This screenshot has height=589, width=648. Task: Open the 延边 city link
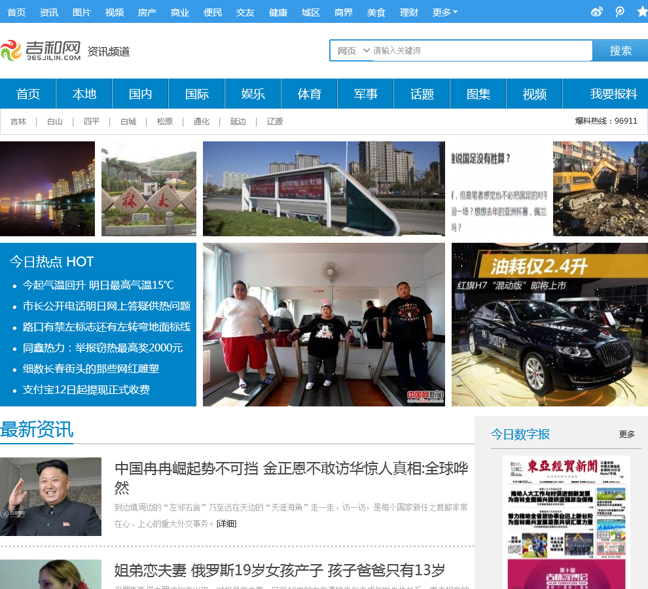(x=238, y=122)
